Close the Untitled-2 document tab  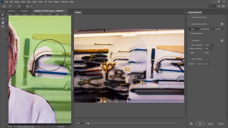(x=30, y=11)
